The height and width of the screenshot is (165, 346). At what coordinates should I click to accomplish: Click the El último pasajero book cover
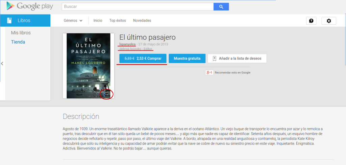click(89, 66)
